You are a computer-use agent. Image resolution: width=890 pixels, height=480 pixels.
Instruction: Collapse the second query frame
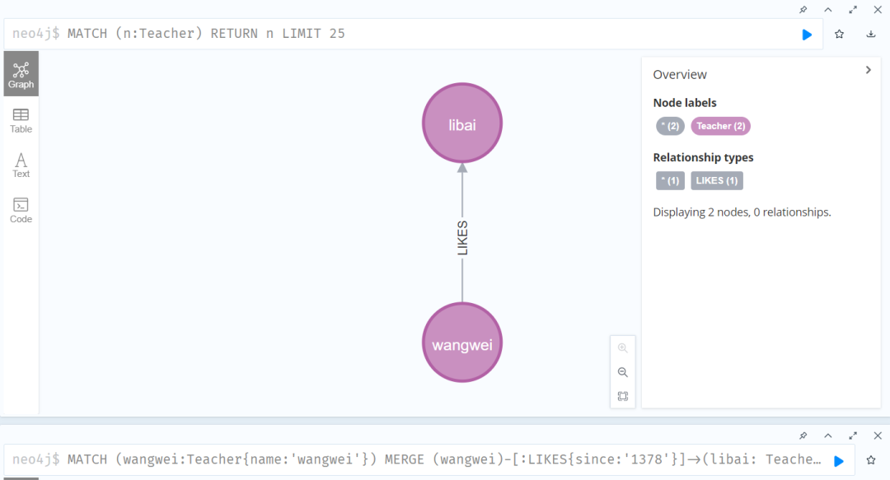point(828,436)
